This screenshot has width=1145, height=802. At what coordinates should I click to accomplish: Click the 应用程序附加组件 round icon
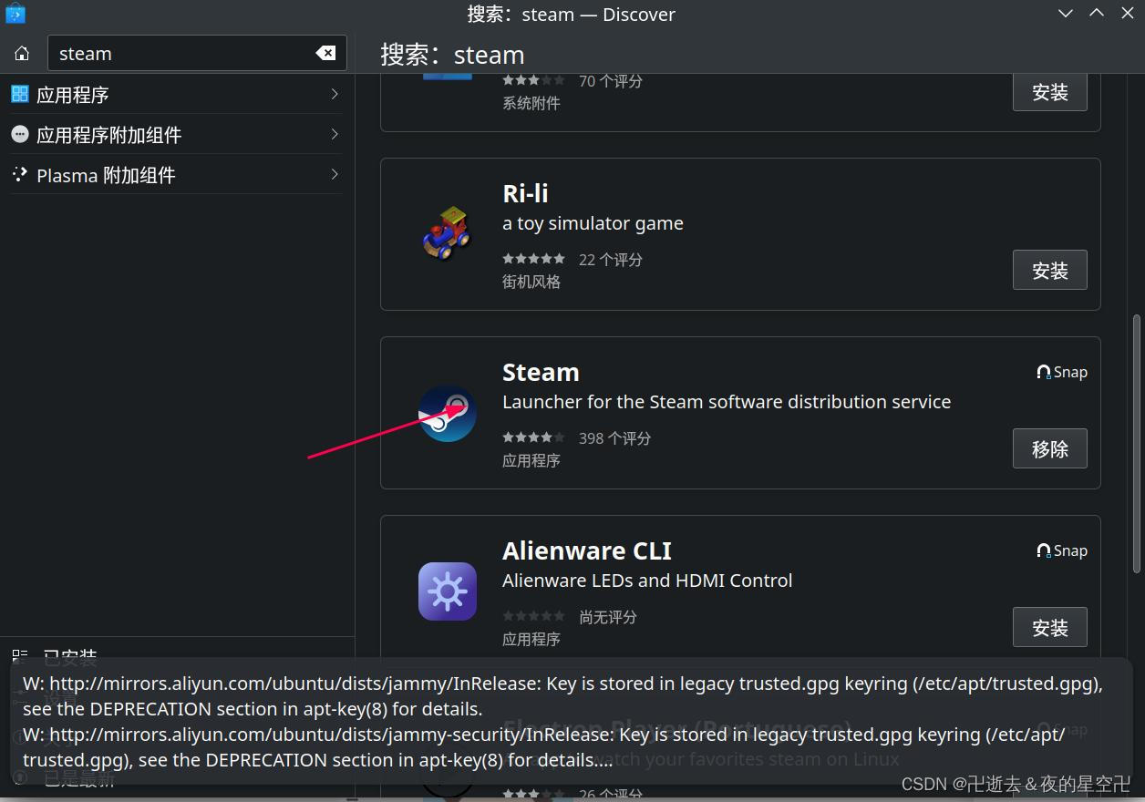tap(20, 134)
